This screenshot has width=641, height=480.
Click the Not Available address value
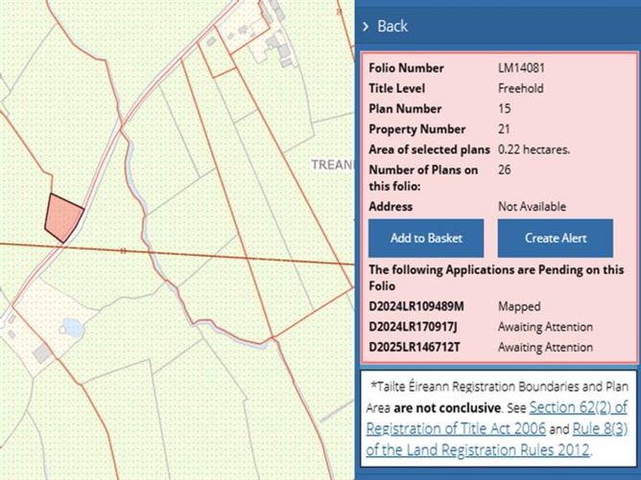(532, 206)
